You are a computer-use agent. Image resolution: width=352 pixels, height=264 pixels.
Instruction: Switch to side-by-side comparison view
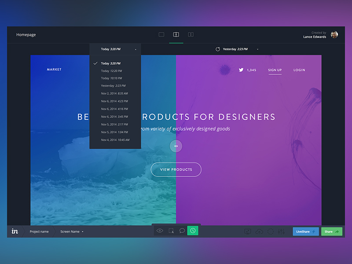coord(191,35)
